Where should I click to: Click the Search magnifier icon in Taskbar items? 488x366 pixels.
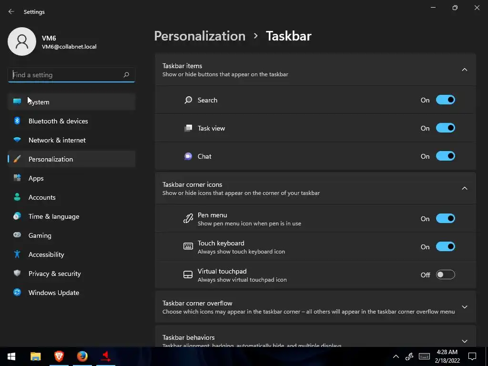click(x=188, y=100)
